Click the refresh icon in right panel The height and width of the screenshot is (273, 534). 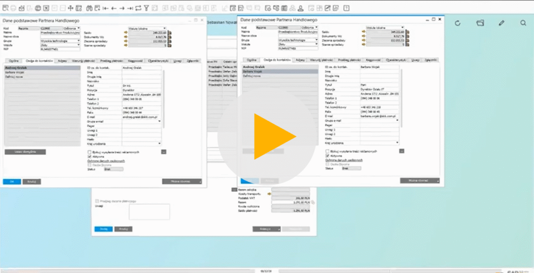tap(458, 23)
